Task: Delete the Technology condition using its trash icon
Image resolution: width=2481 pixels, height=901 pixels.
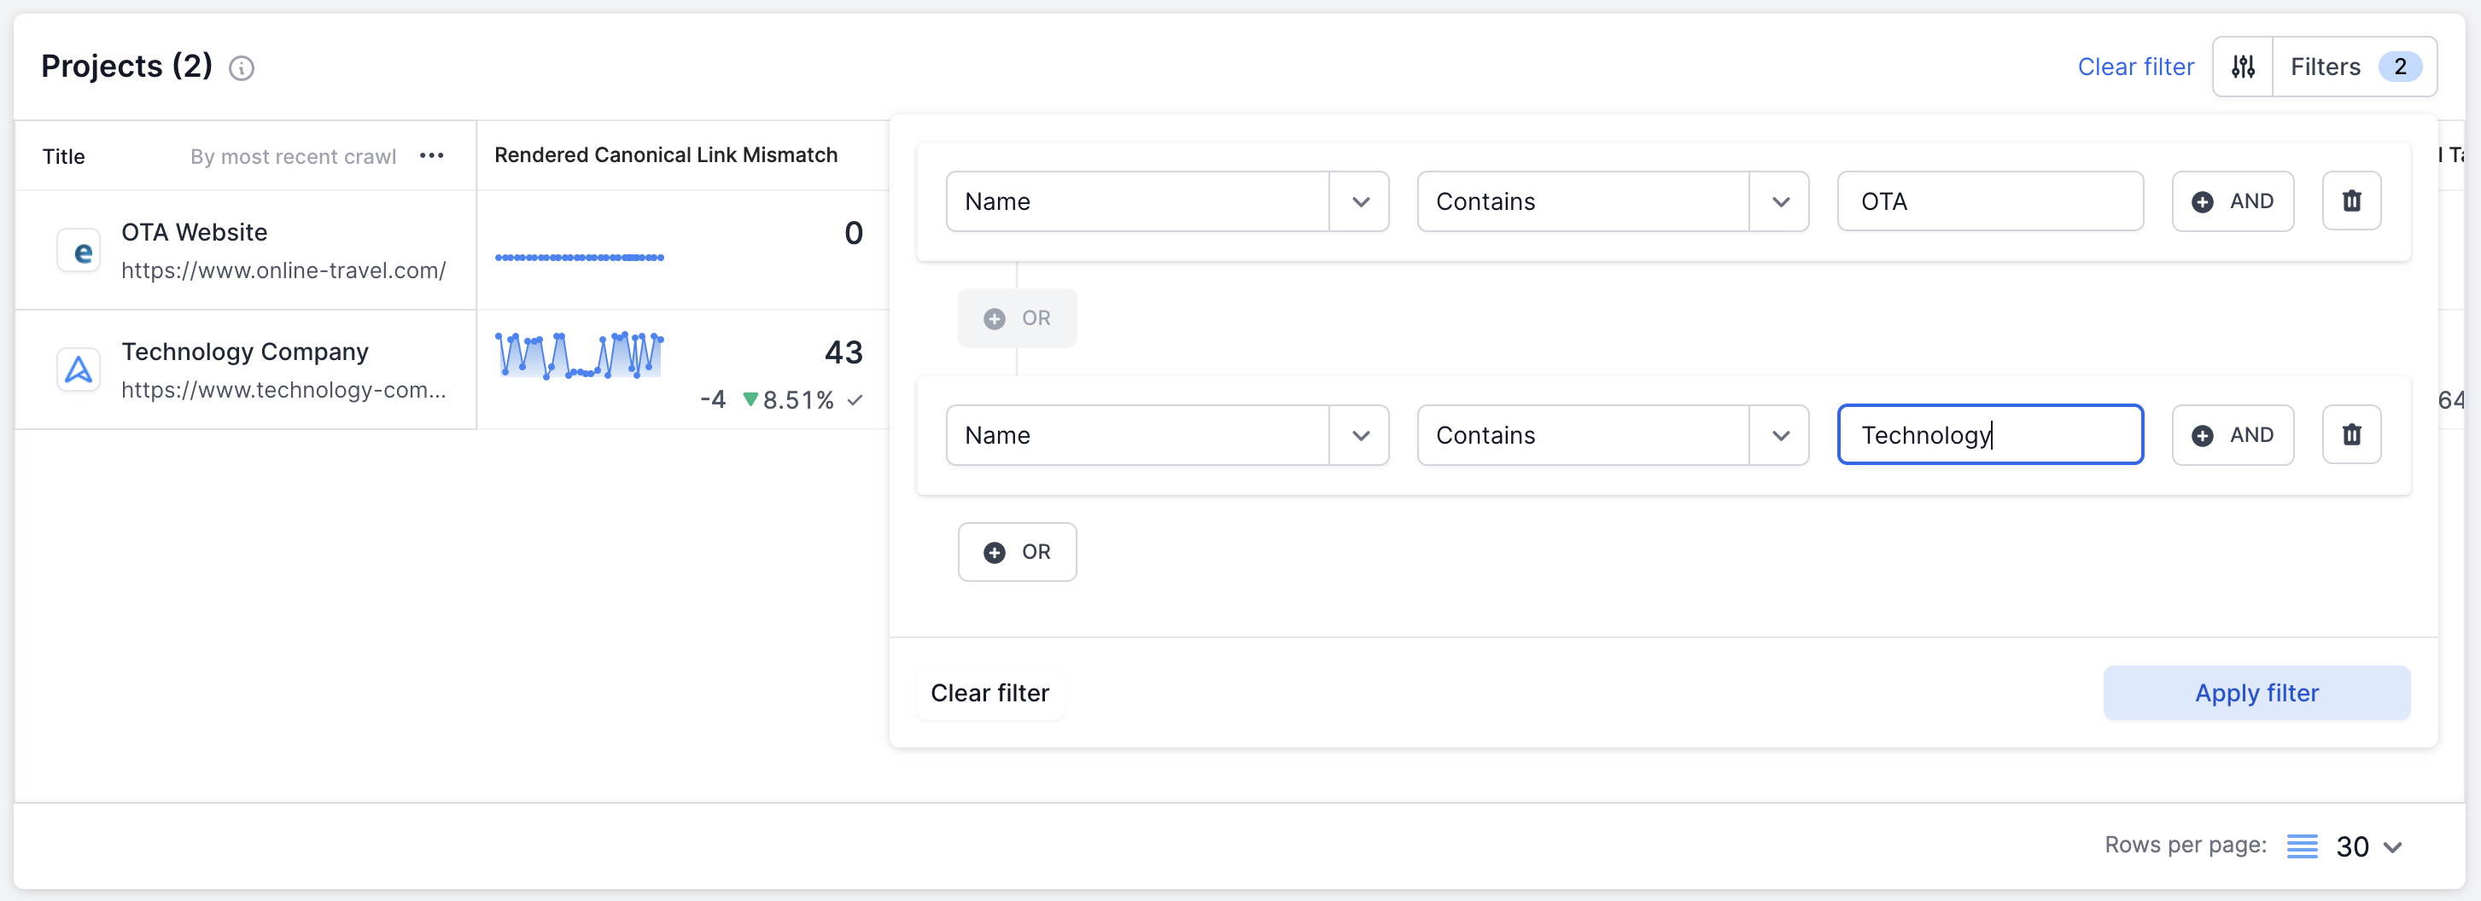Action: tap(2352, 434)
